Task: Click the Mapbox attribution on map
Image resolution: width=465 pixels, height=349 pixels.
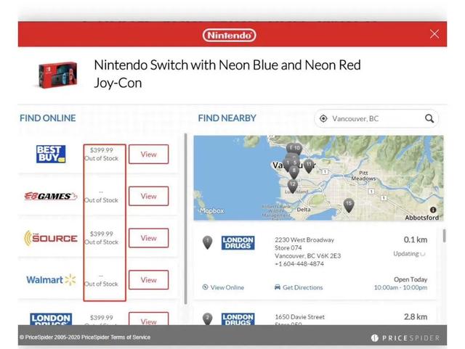Action: 212,210
